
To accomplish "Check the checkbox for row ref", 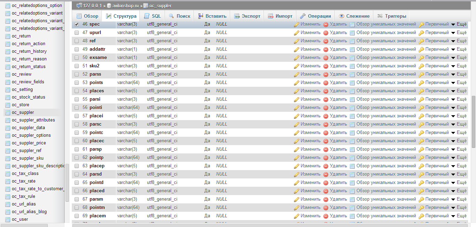I will click(x=77, y=41).
